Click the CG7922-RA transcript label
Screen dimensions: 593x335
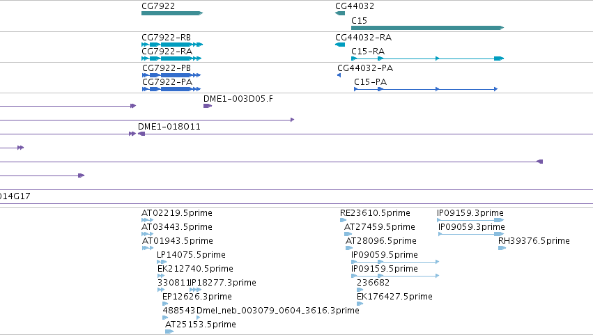pos(167,52)
